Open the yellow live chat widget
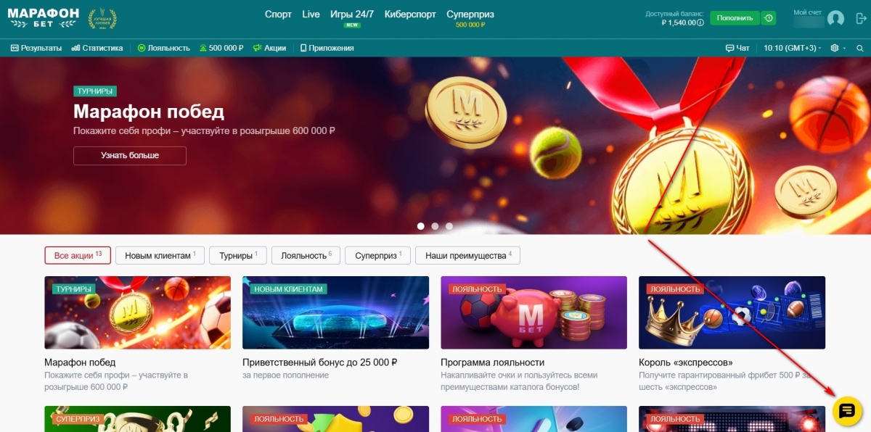The width and height of the screenshot is (871, 432). tap(846, 411)
